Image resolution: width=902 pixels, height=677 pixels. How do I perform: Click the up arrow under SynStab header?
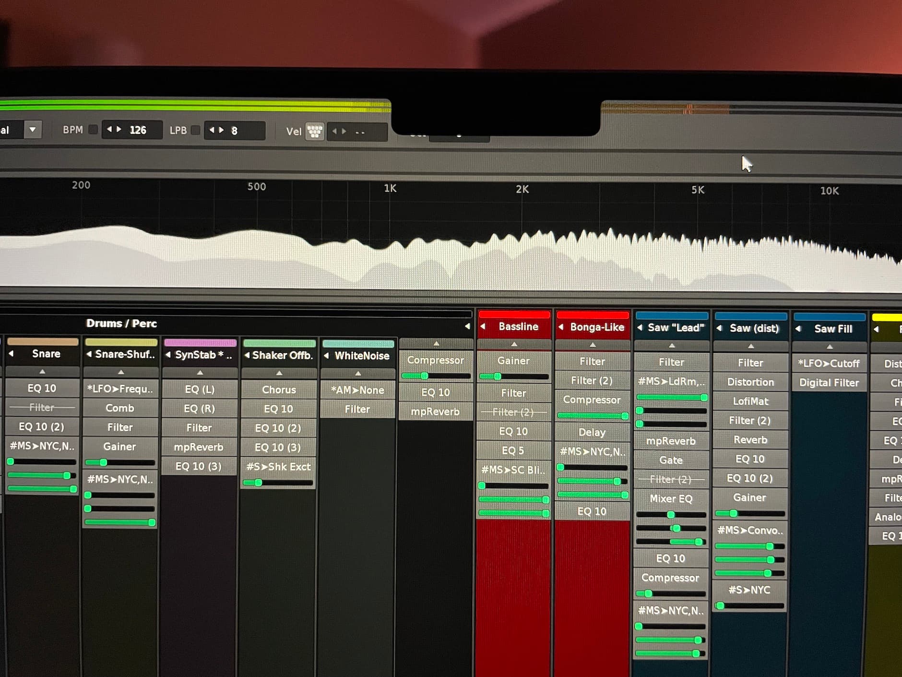coord(200,373)
